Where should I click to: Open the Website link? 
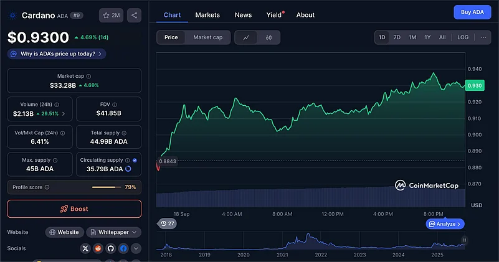[64, 232]
